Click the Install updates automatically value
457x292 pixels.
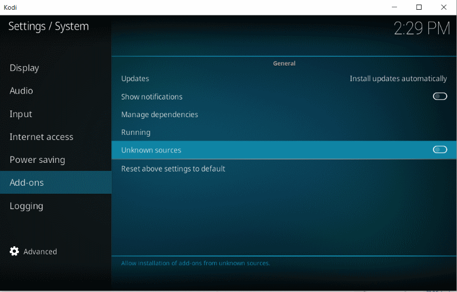tap(398, 79)
